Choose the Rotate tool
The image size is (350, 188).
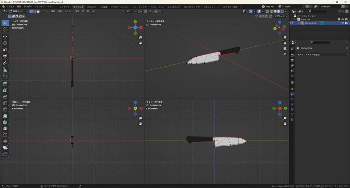point(5,43)
